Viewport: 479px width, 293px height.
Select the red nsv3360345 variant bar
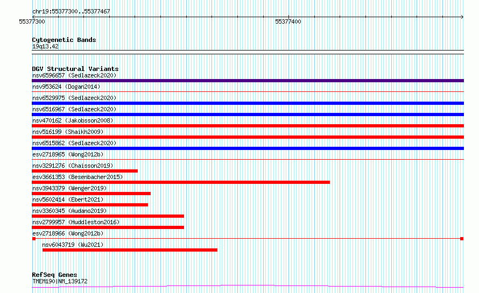coord(108,216)
